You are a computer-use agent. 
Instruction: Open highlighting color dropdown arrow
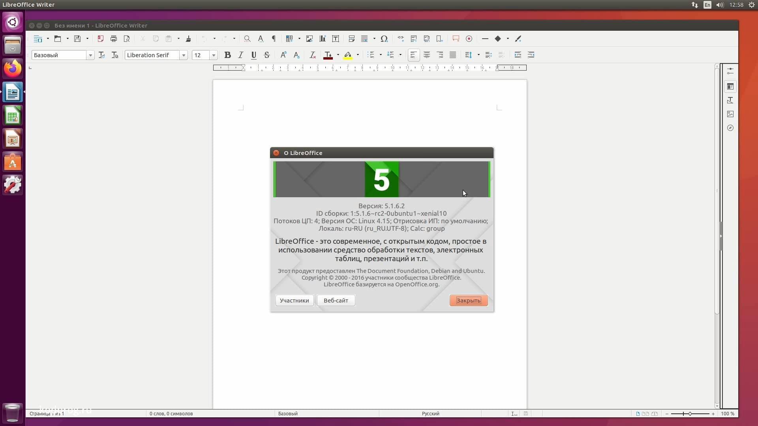tap(358, 55)
